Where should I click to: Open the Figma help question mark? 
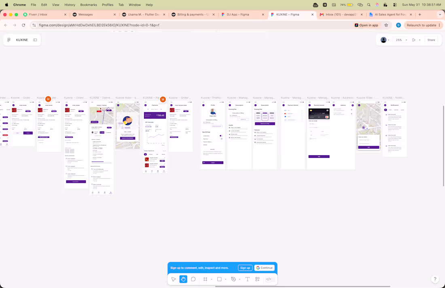click(x=435, y=279)
